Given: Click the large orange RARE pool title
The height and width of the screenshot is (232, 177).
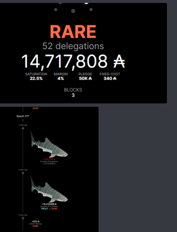Looking at the screenshot, I should click(x=73, y=32).
